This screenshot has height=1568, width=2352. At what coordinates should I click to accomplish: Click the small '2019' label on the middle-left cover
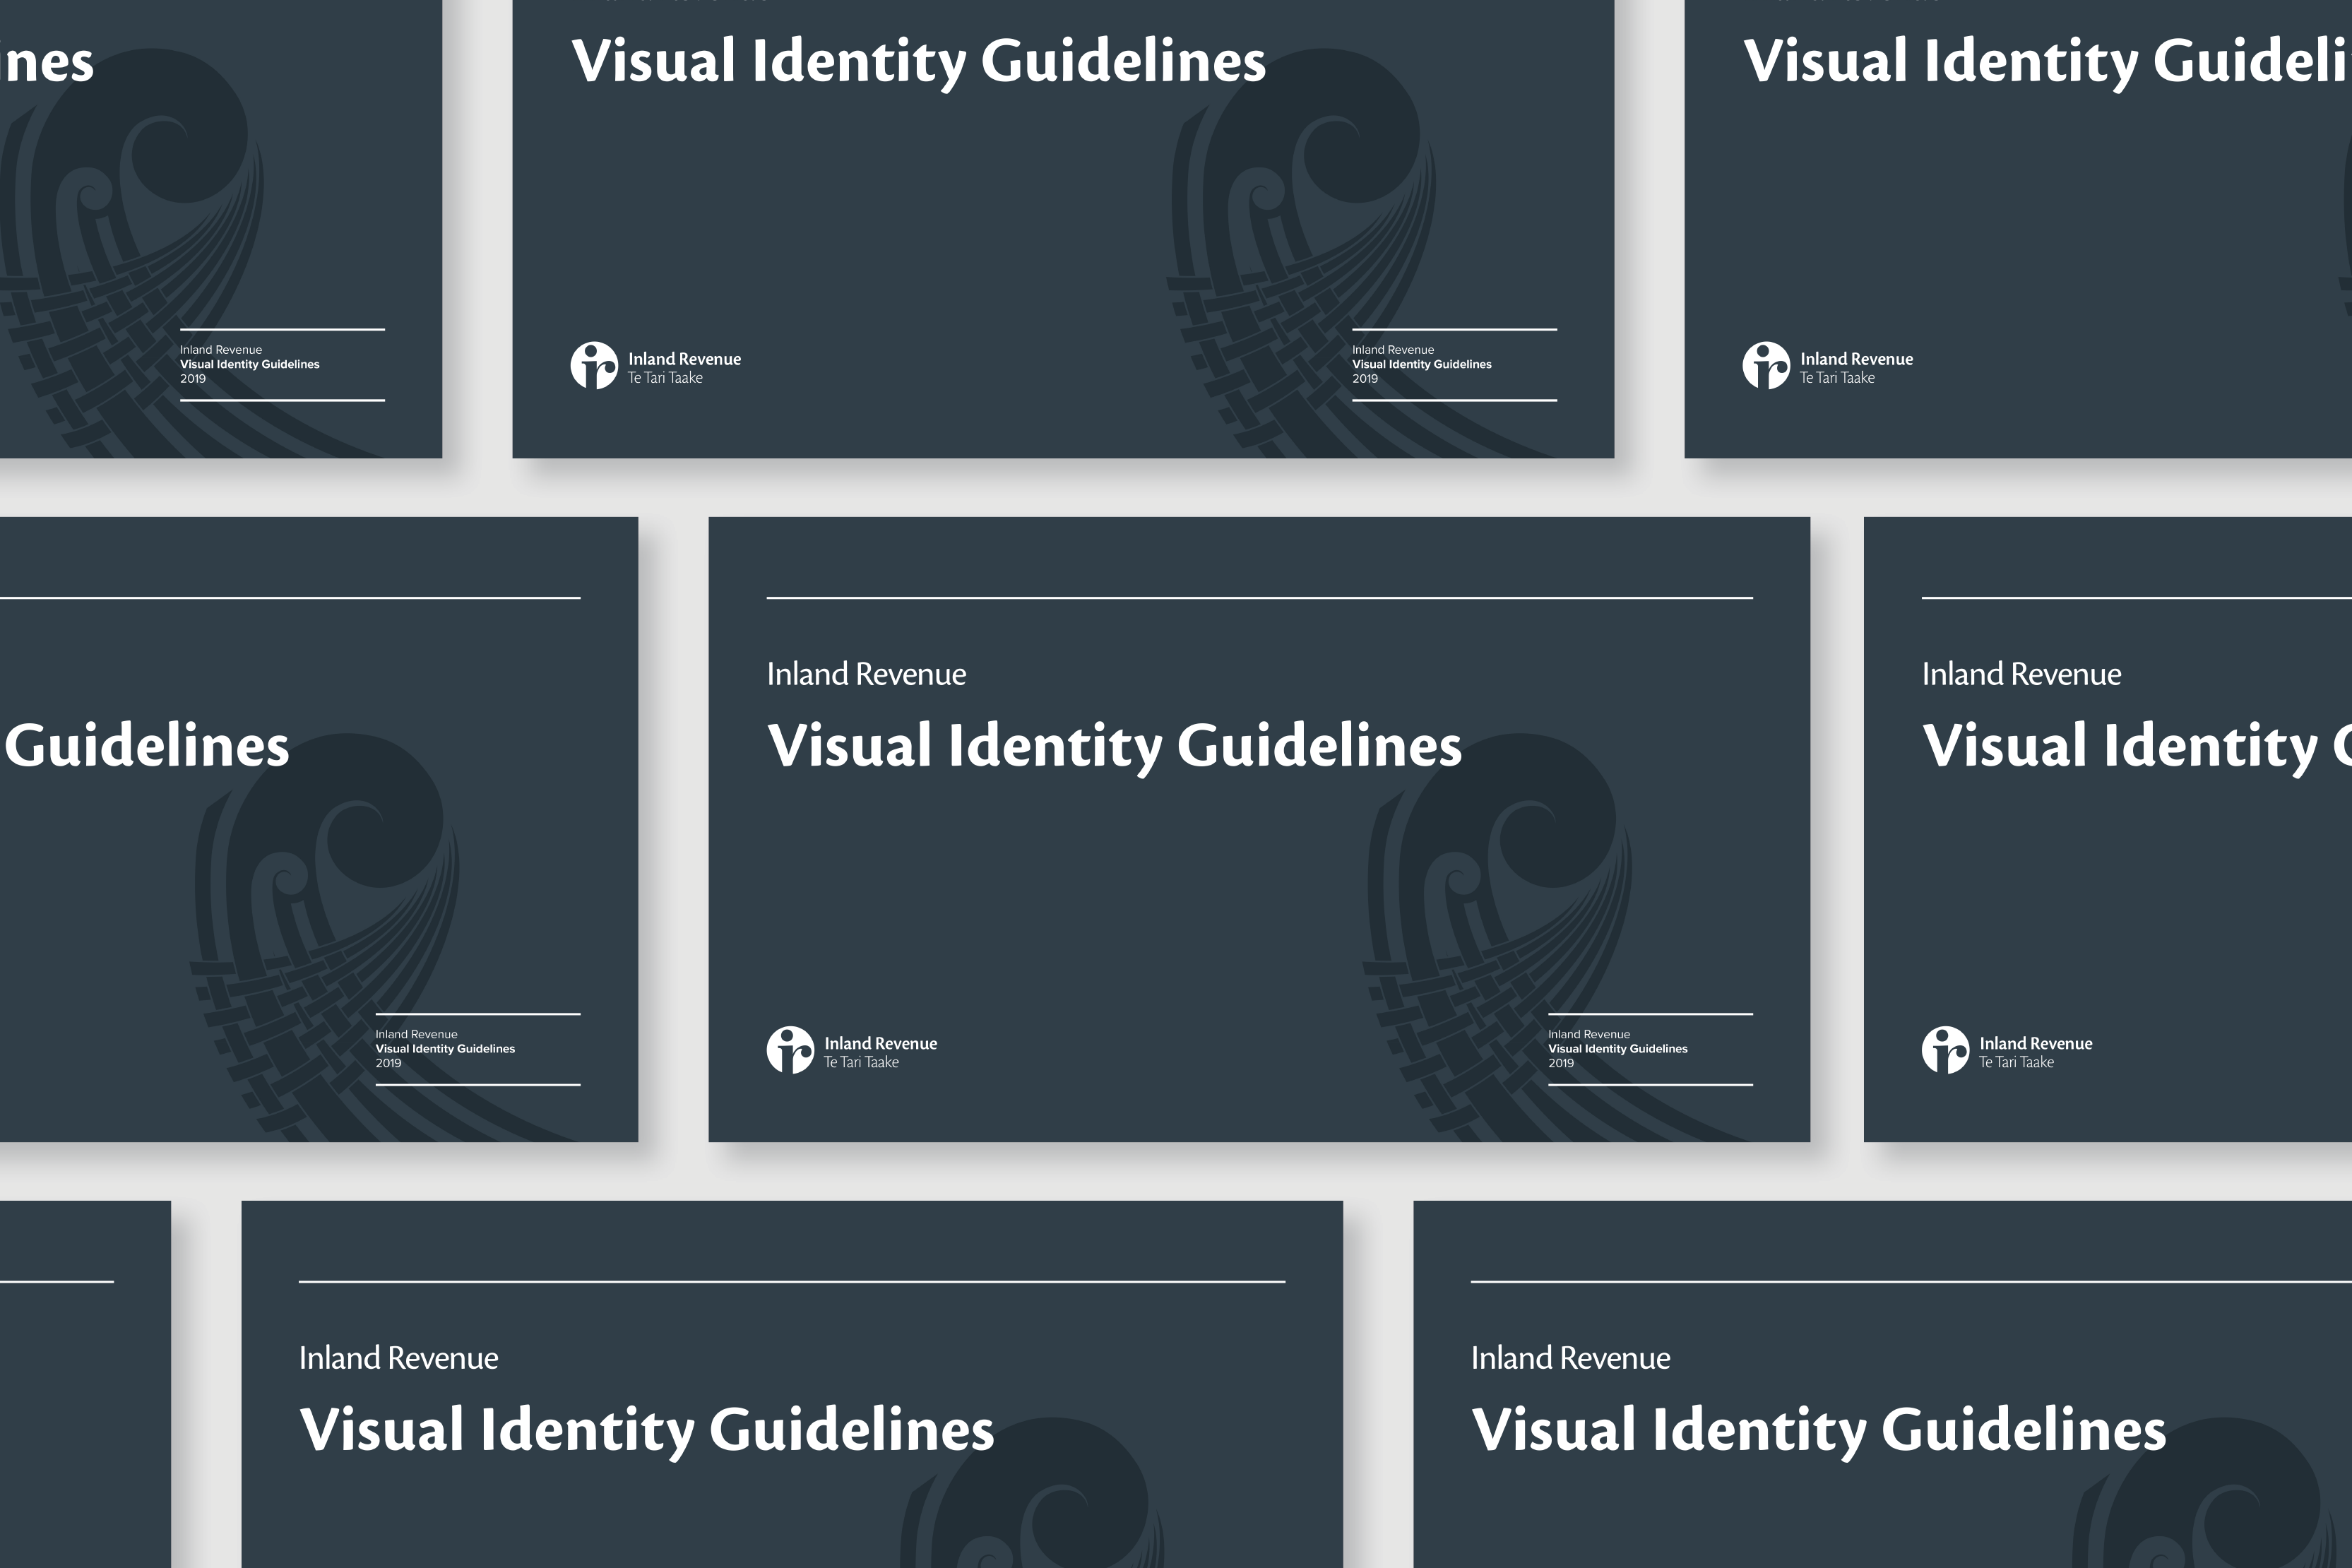coord(388,1063)
